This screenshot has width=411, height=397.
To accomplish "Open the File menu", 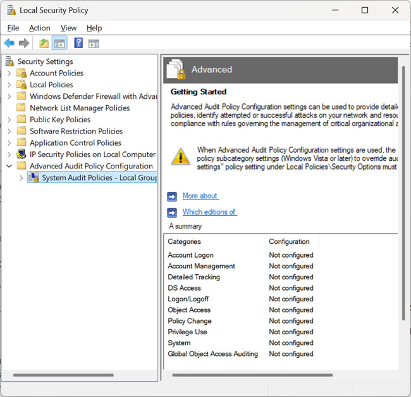I will (x=13, y=28).
